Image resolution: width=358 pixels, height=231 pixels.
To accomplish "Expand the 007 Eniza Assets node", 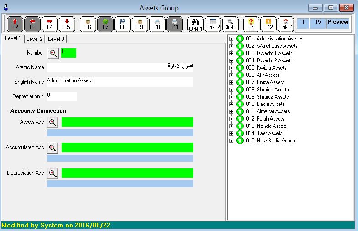I will tap(231, 82).
